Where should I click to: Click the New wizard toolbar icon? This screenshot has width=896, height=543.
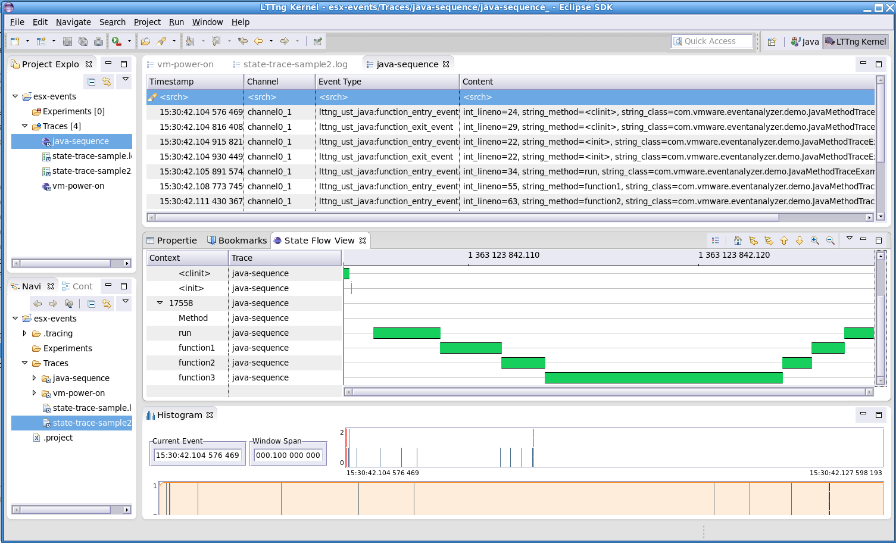coord(15,41)
